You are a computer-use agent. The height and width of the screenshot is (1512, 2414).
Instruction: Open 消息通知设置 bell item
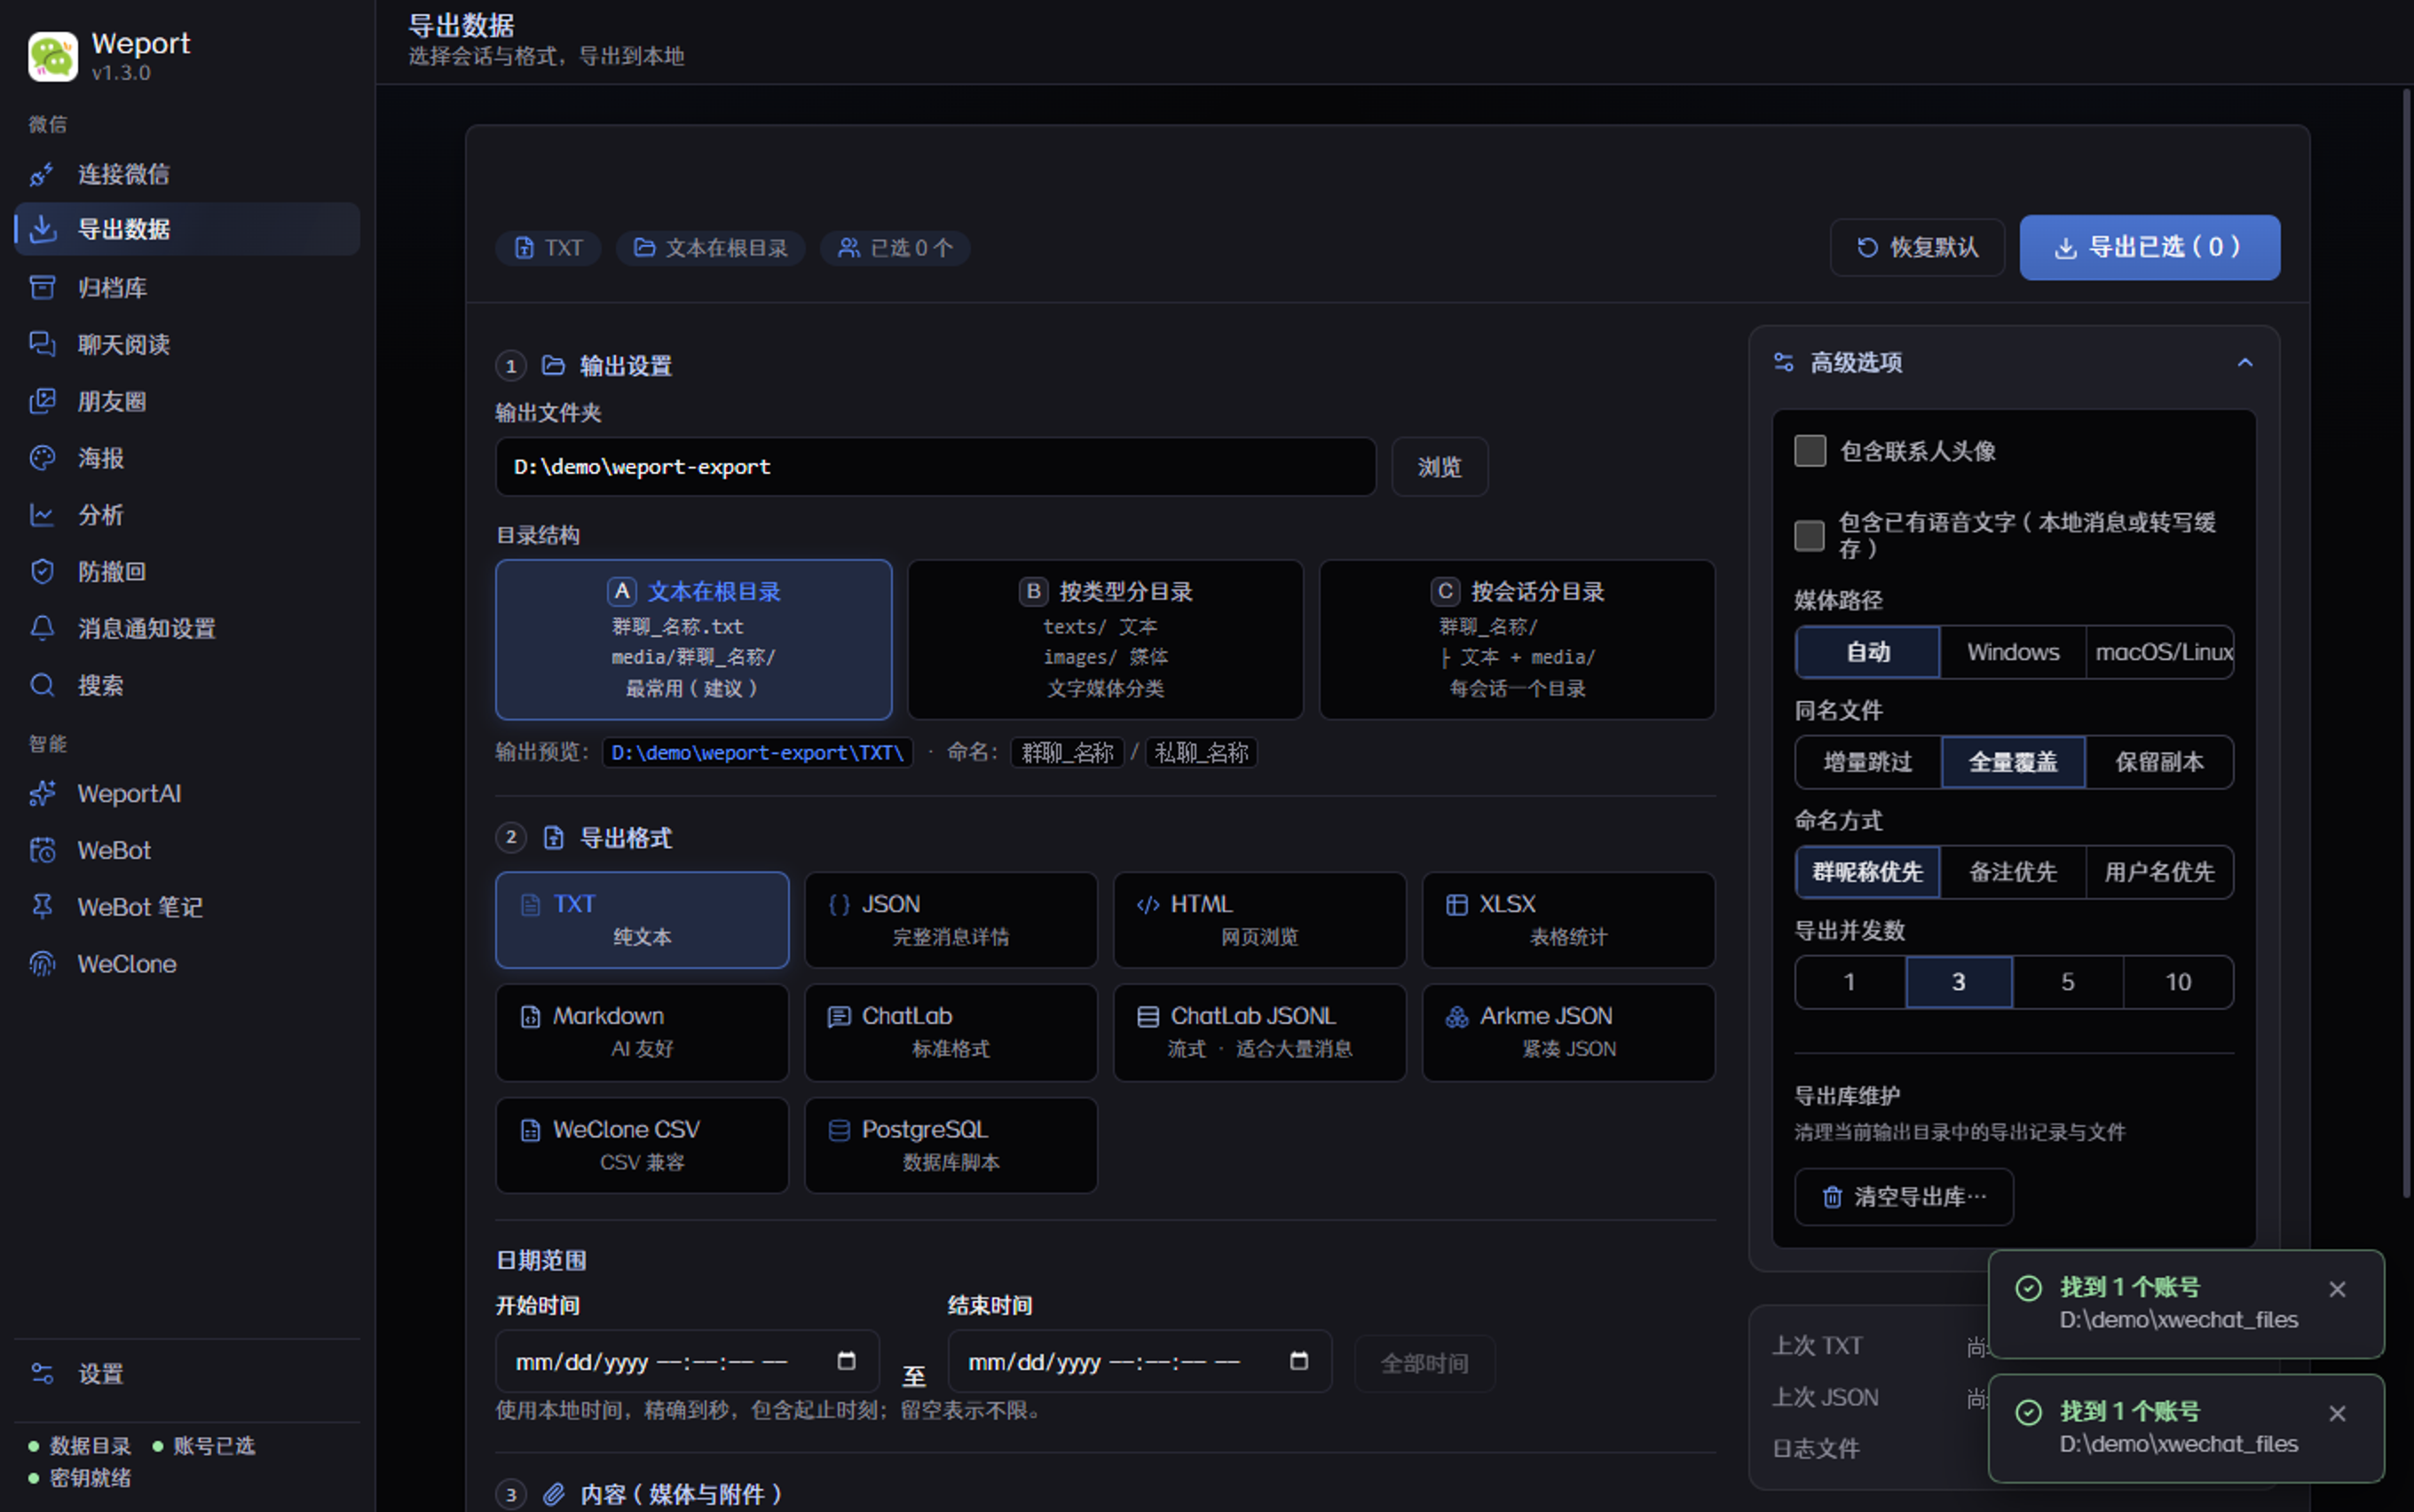coord(187,628)
